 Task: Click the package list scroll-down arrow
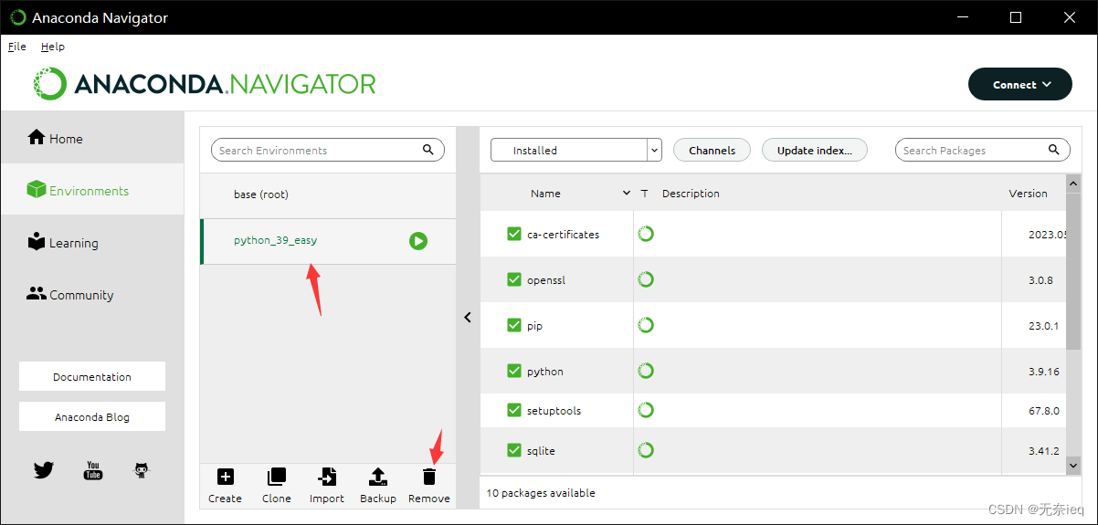click(x=1073, y=466)
